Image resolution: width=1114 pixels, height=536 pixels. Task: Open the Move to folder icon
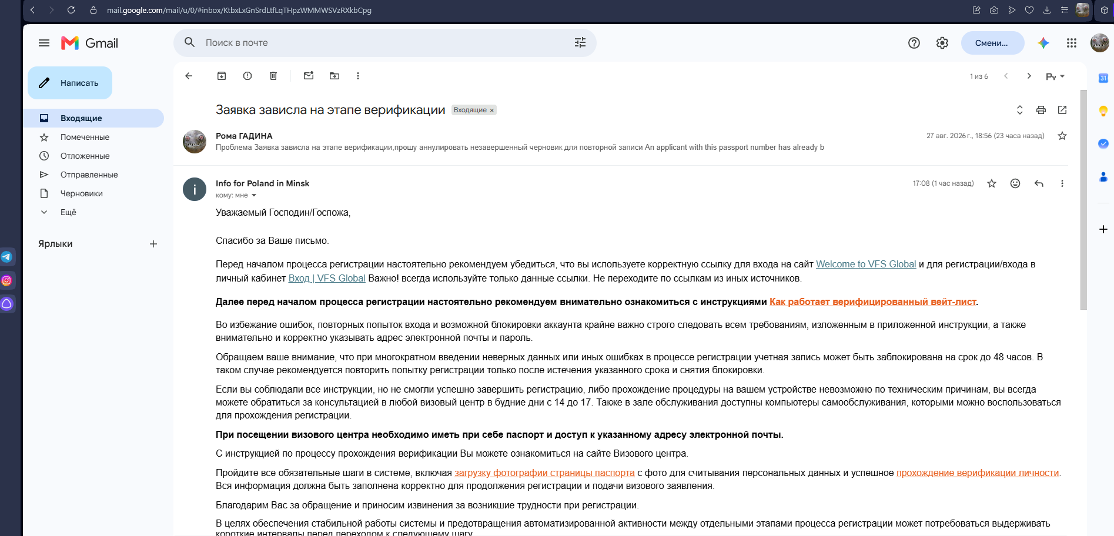(x=334, y=76)
